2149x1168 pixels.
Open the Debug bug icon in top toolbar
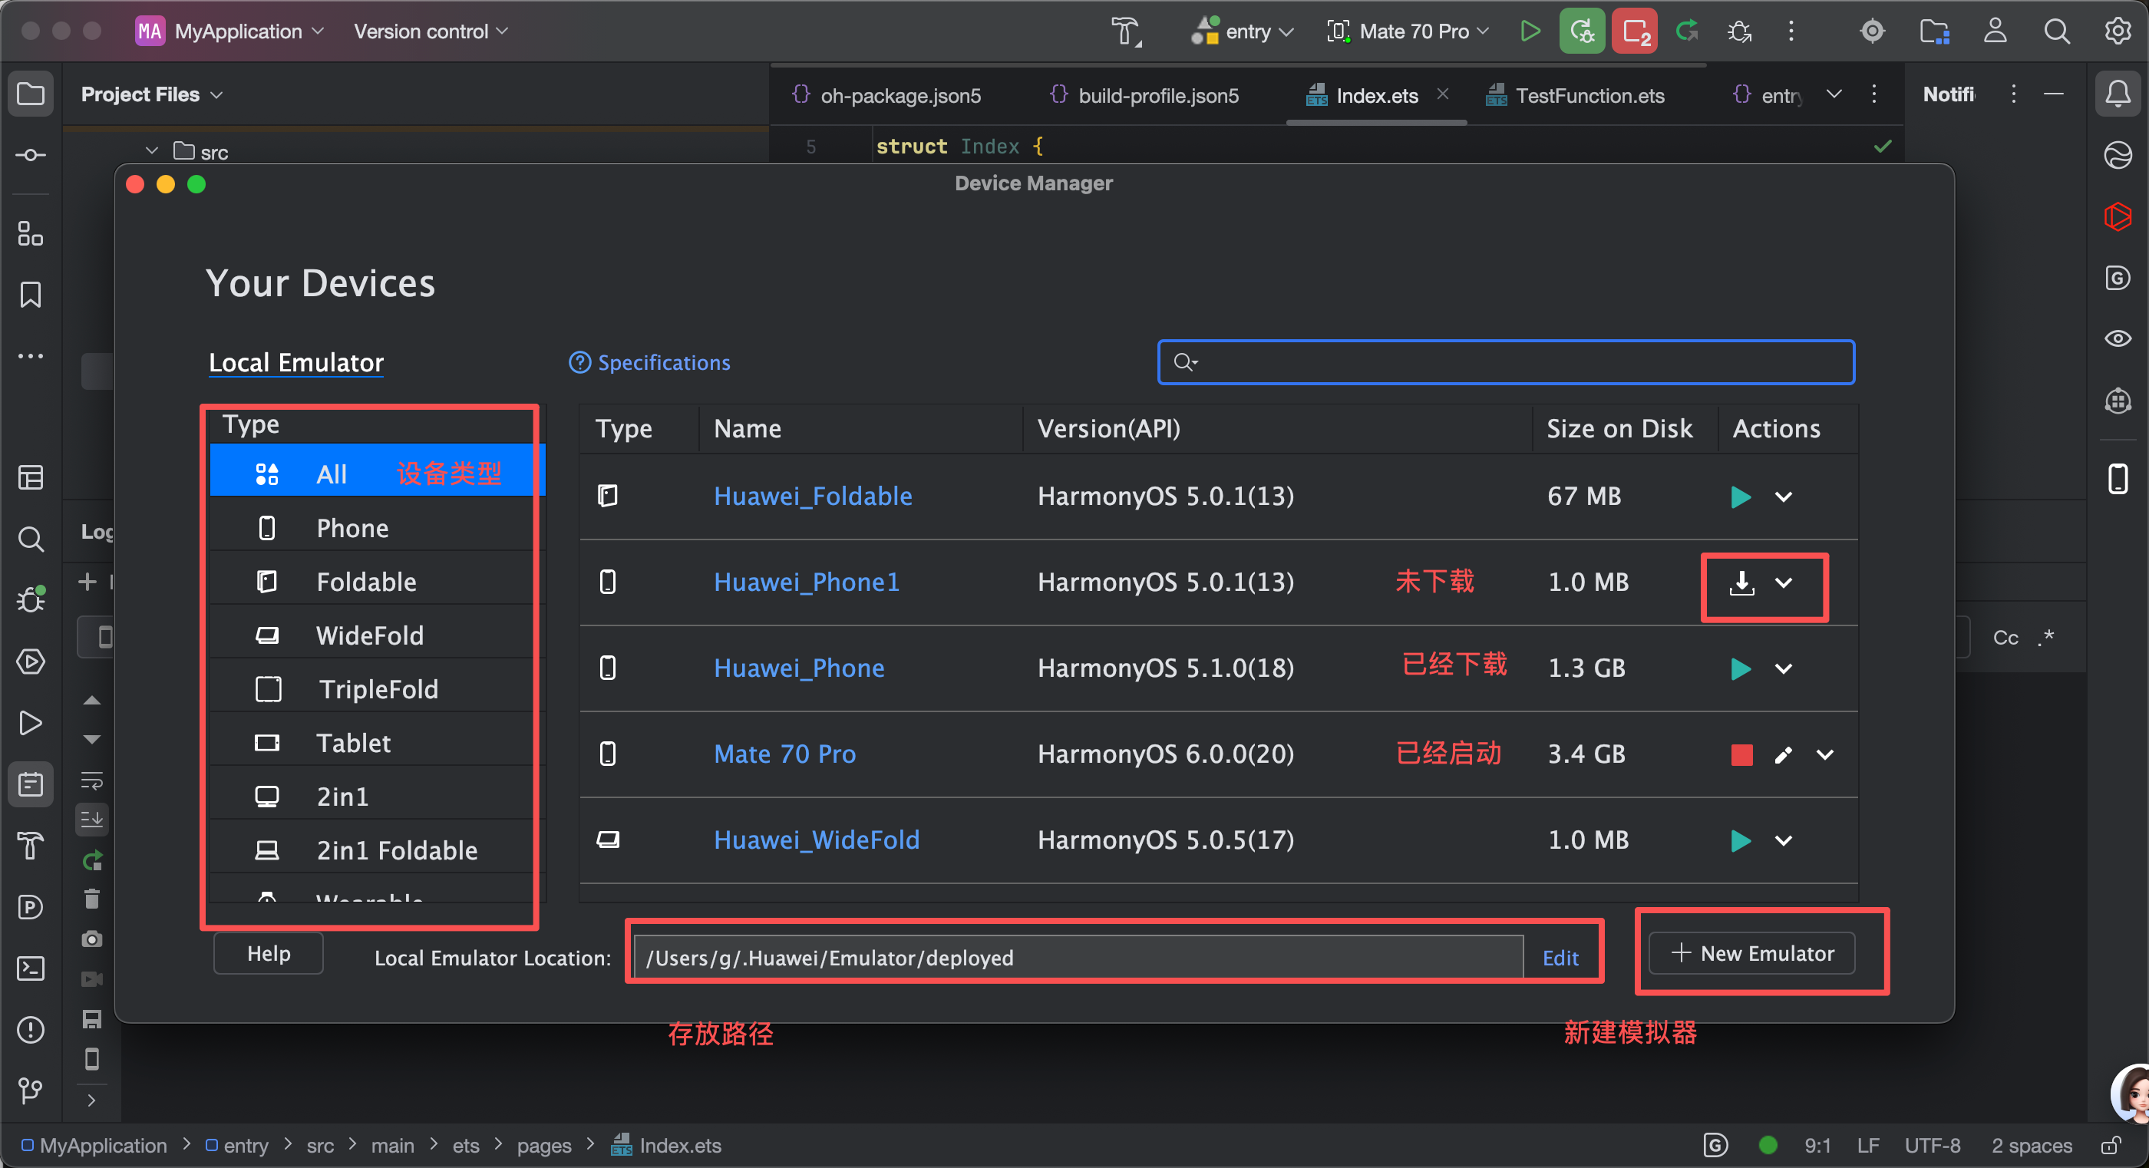tap(1739, 31)
